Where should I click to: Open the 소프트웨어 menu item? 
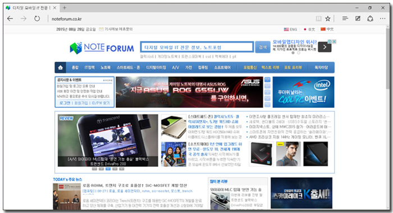point(222,67)
